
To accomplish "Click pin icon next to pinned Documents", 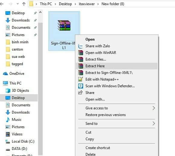I will 35,28.
